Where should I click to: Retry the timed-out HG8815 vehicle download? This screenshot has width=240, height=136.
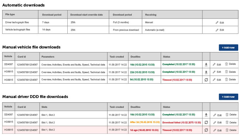coord(206,80)
